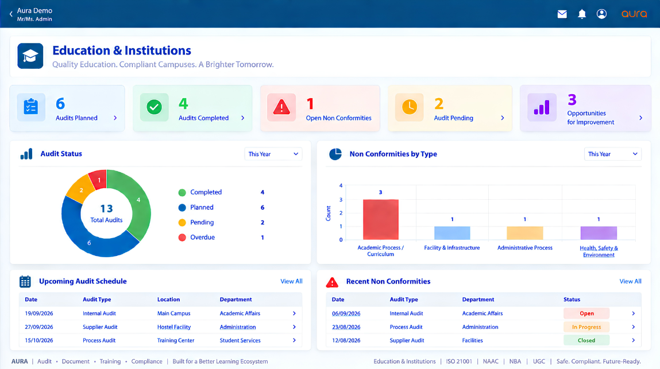Open the notifications bell

point(582,14)
